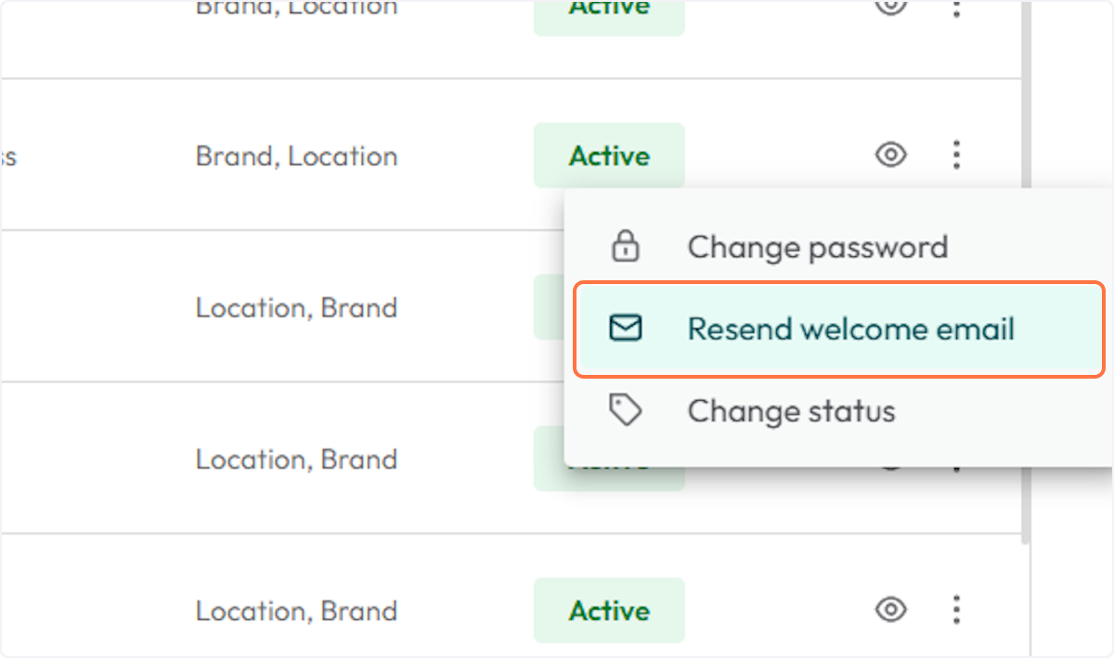The width and height of the screenshot is (1114, 658).
Task: Open the three-dot menu on the topmost row
Action: pos(955,9)
